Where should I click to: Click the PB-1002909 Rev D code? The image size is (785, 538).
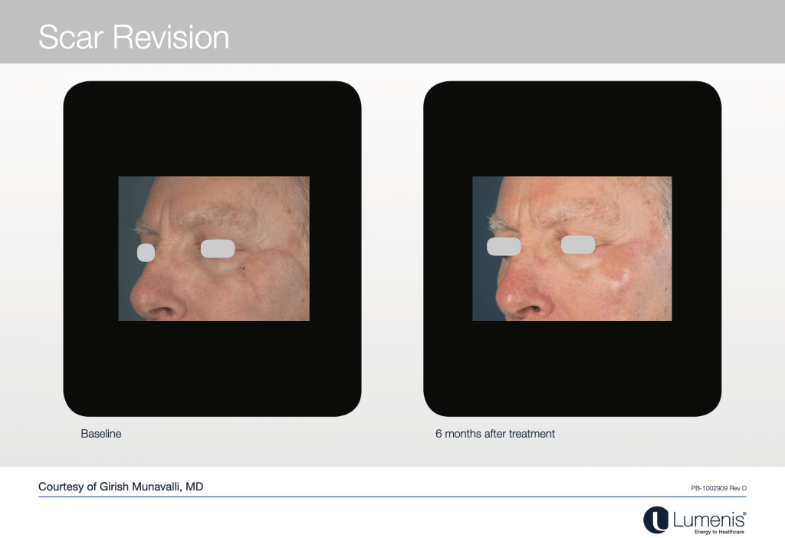pos(718,488)
